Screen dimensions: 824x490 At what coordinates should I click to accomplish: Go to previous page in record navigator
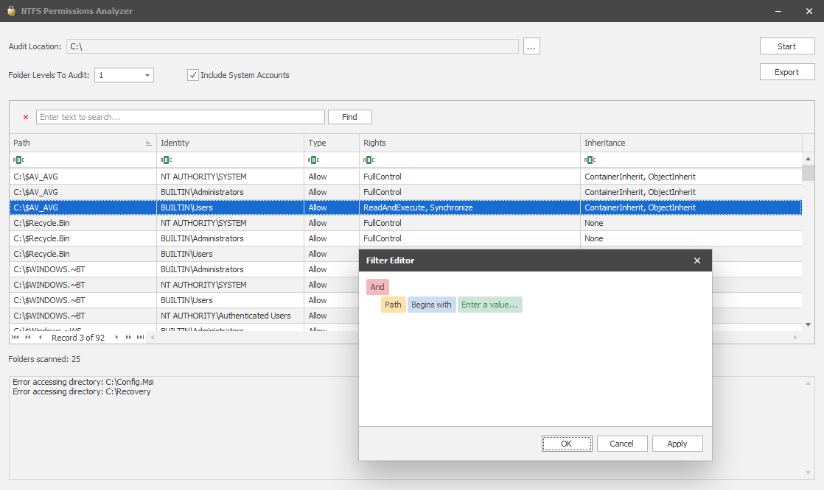point(28,338)
